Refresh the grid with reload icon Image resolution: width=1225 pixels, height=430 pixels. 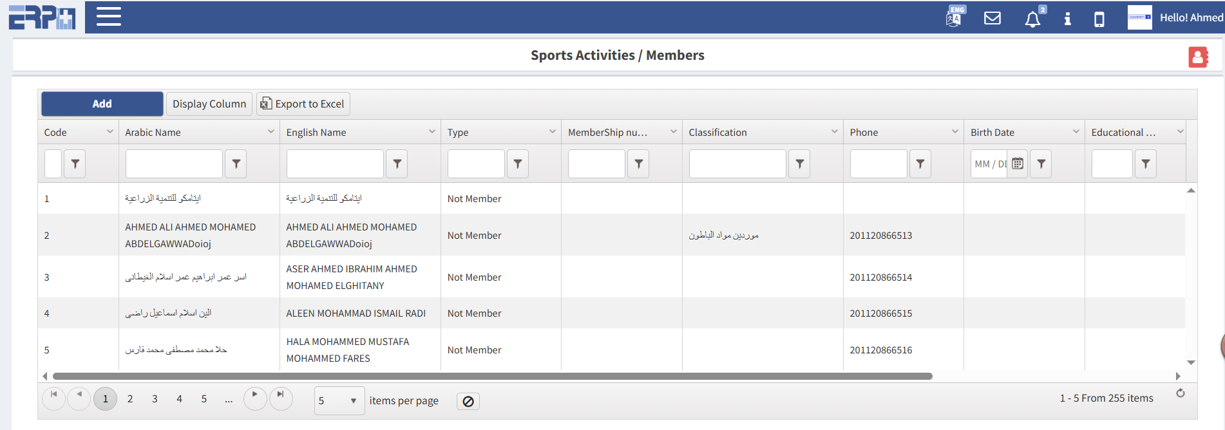pyautogui.click(x=1181, y=393)
